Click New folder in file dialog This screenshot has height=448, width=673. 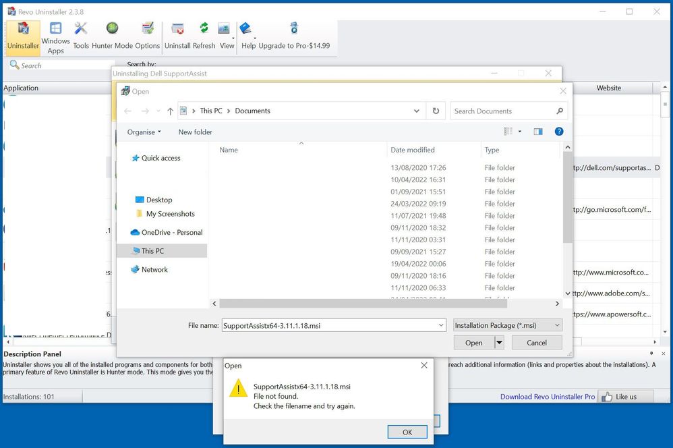(x=196, y=132)
